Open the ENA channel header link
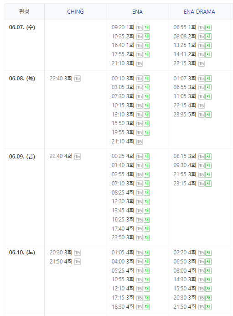Screen dimensions: 233x316 pyautogui.click(x=137, y=12)
